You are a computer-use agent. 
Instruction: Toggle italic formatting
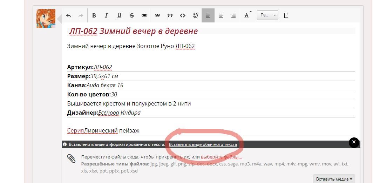[106, 15]
